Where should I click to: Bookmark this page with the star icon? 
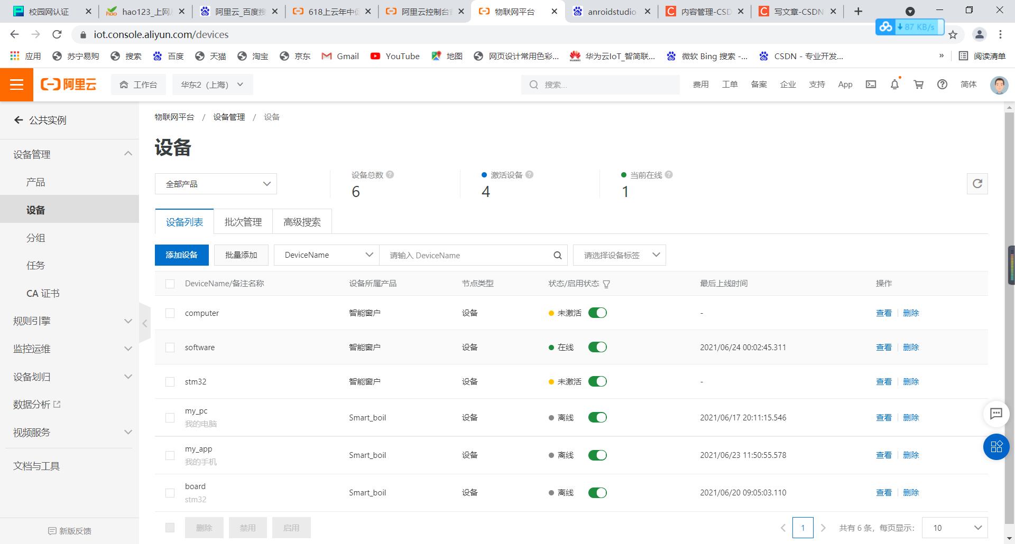(953, 35)
